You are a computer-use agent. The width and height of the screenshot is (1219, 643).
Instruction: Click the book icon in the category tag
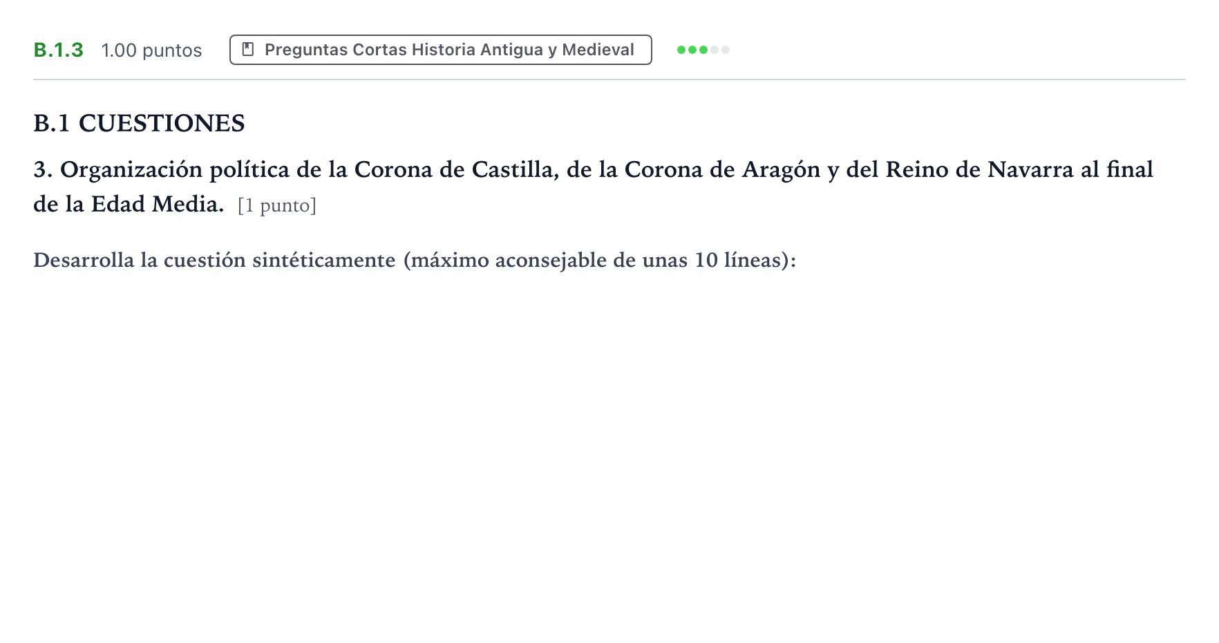pos(248,50)
